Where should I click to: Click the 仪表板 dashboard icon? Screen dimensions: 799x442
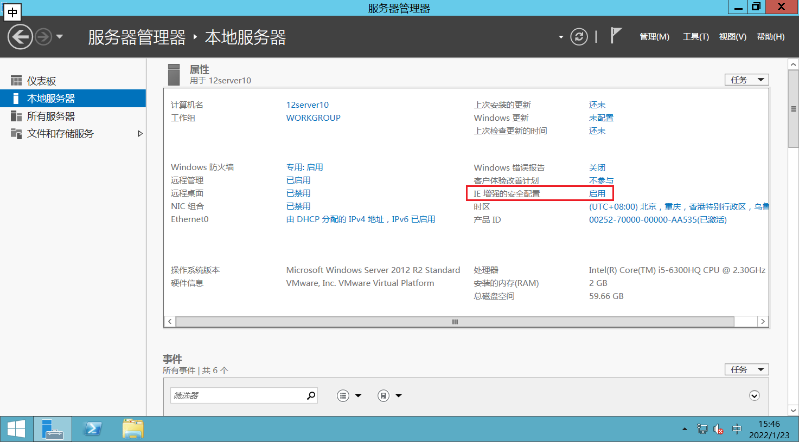tap(16, 81)
